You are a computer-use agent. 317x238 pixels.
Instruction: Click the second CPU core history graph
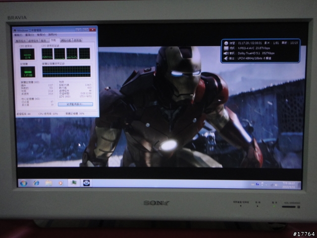coord(59,54)
